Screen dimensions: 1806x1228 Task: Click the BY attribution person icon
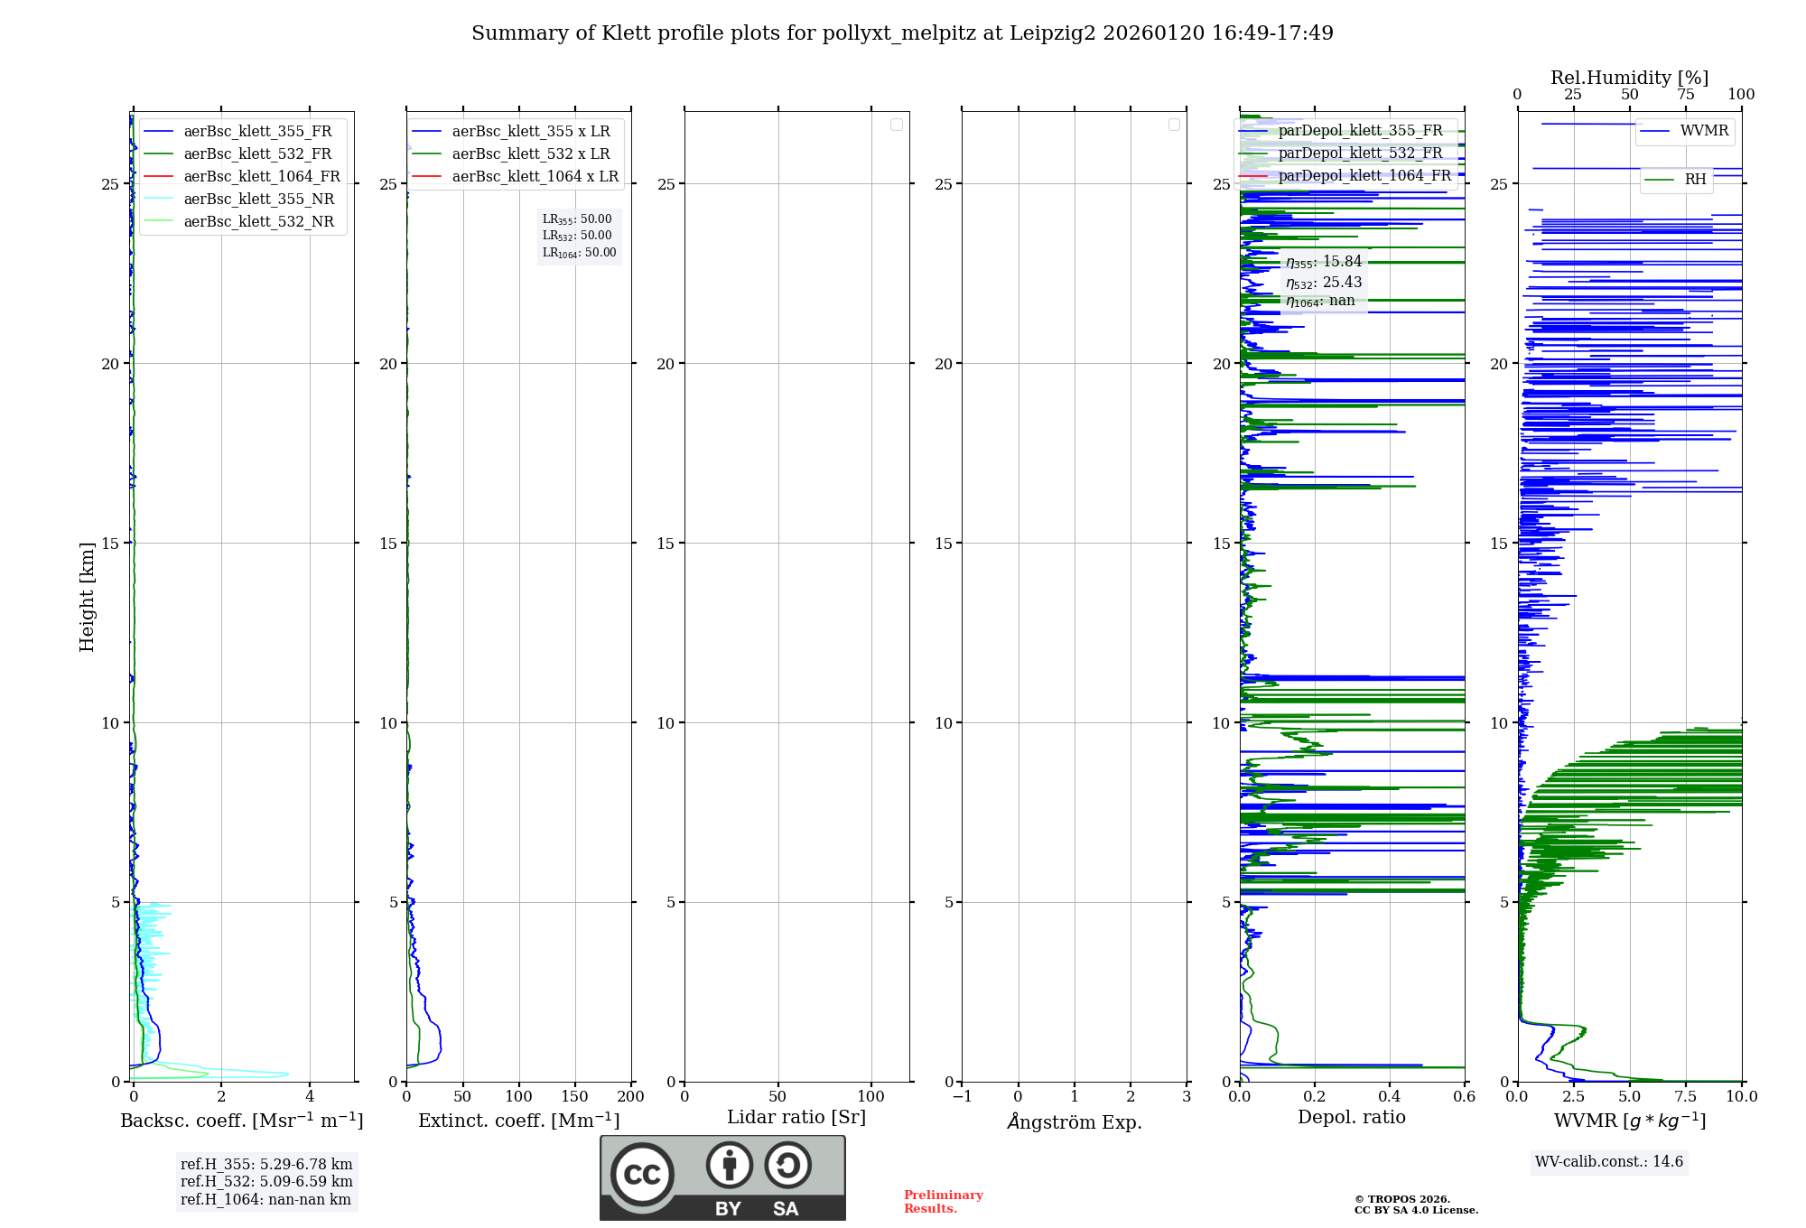pyautogui.click(x=729, y=1165)
